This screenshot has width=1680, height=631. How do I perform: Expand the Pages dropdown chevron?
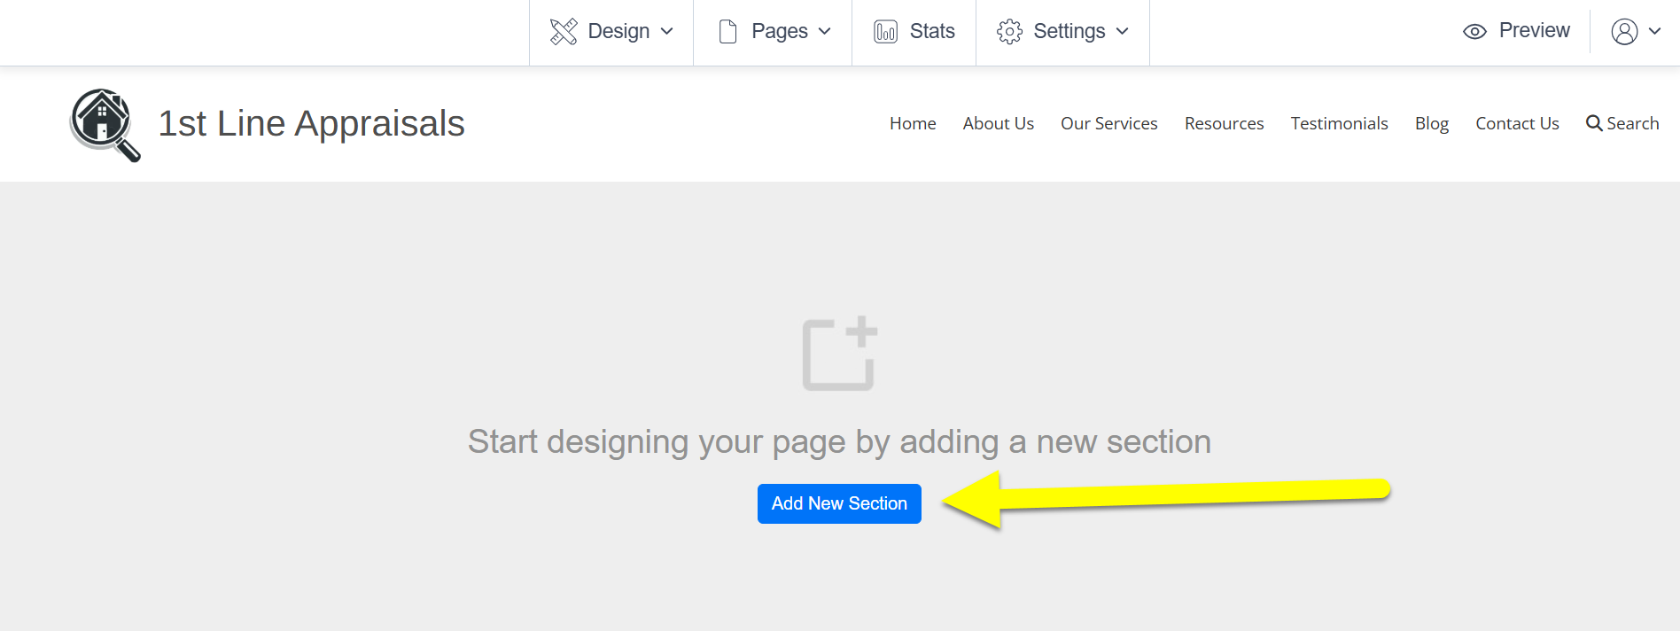(x=825, y=32)
